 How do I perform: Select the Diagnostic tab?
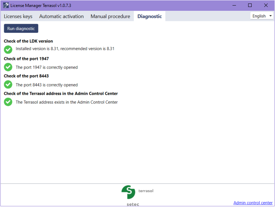(150, 16)
